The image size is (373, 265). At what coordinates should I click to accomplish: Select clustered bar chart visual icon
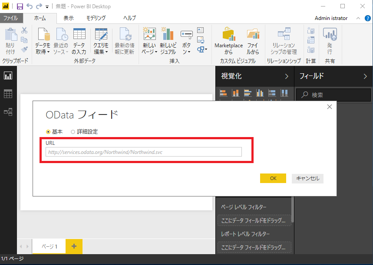pos(248,93)
